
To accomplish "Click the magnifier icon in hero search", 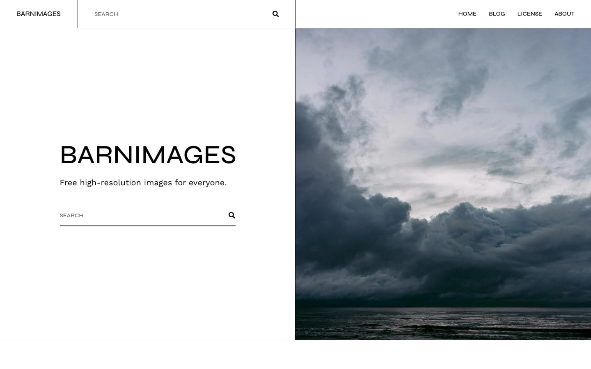I will (x=232, y=215).
